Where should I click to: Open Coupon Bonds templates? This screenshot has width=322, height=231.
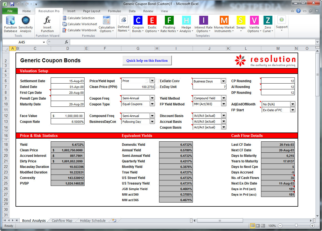coord(138,24)
